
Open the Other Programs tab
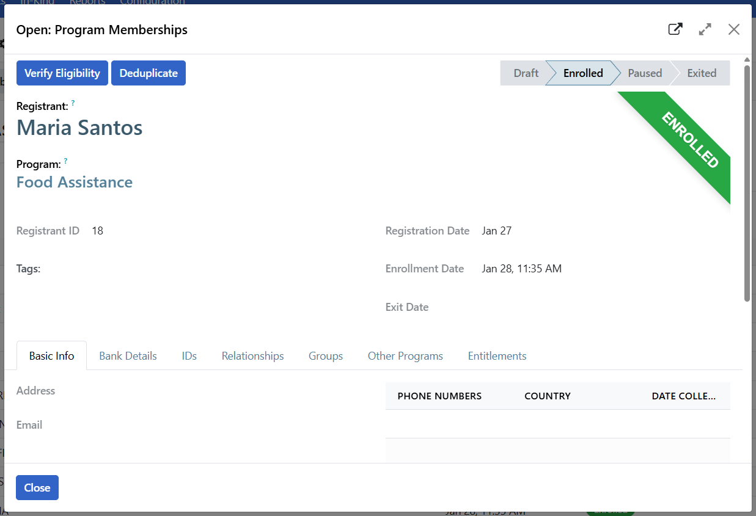405,356
